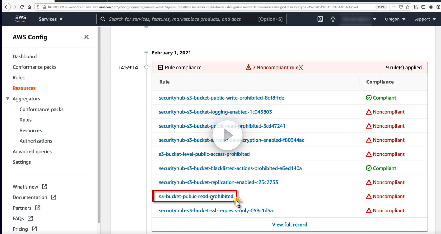The image size is (441, 234).
Task: Click the warning icon next to 7 Noncompliant rule(s)
Action: pos(249,67)
